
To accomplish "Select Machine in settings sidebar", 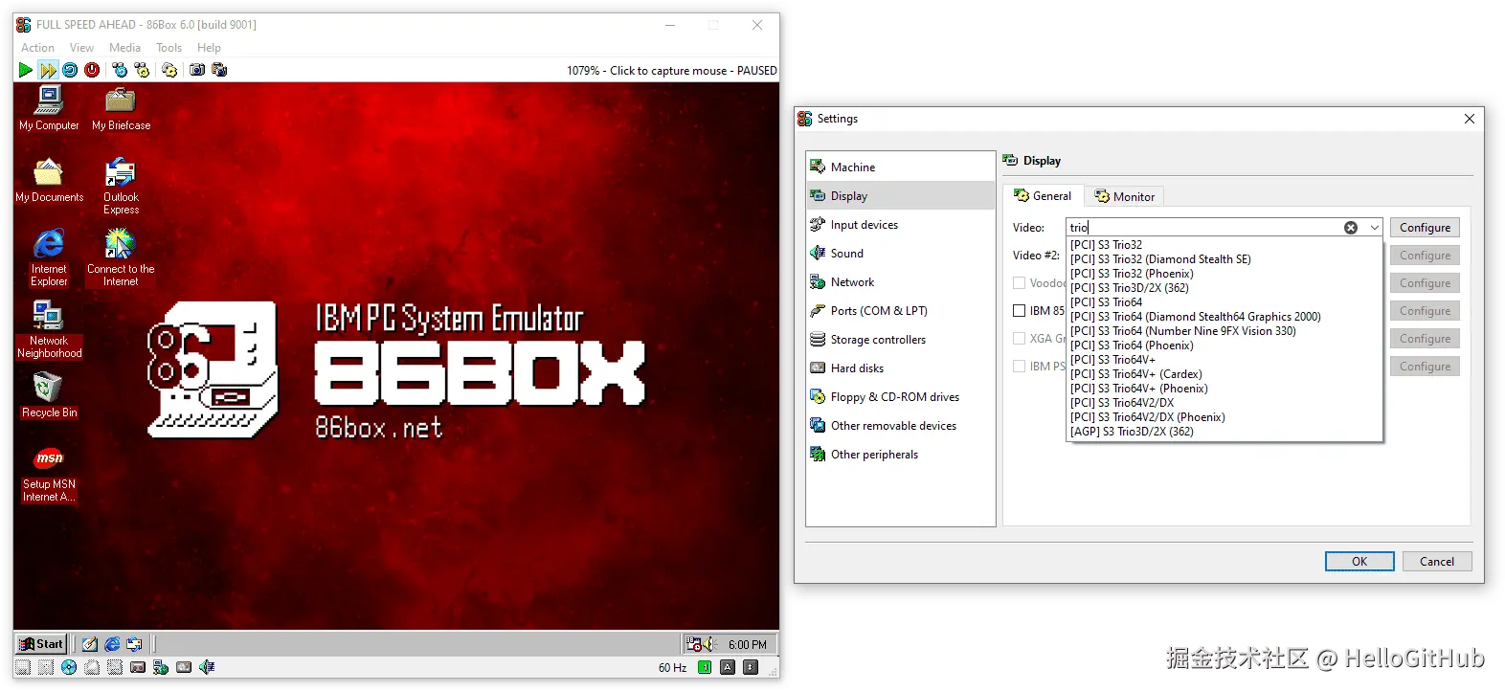I will tap(900, 167).
